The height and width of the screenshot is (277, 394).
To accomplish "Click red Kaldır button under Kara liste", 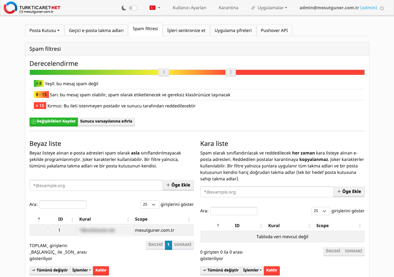I will point(272,270).
